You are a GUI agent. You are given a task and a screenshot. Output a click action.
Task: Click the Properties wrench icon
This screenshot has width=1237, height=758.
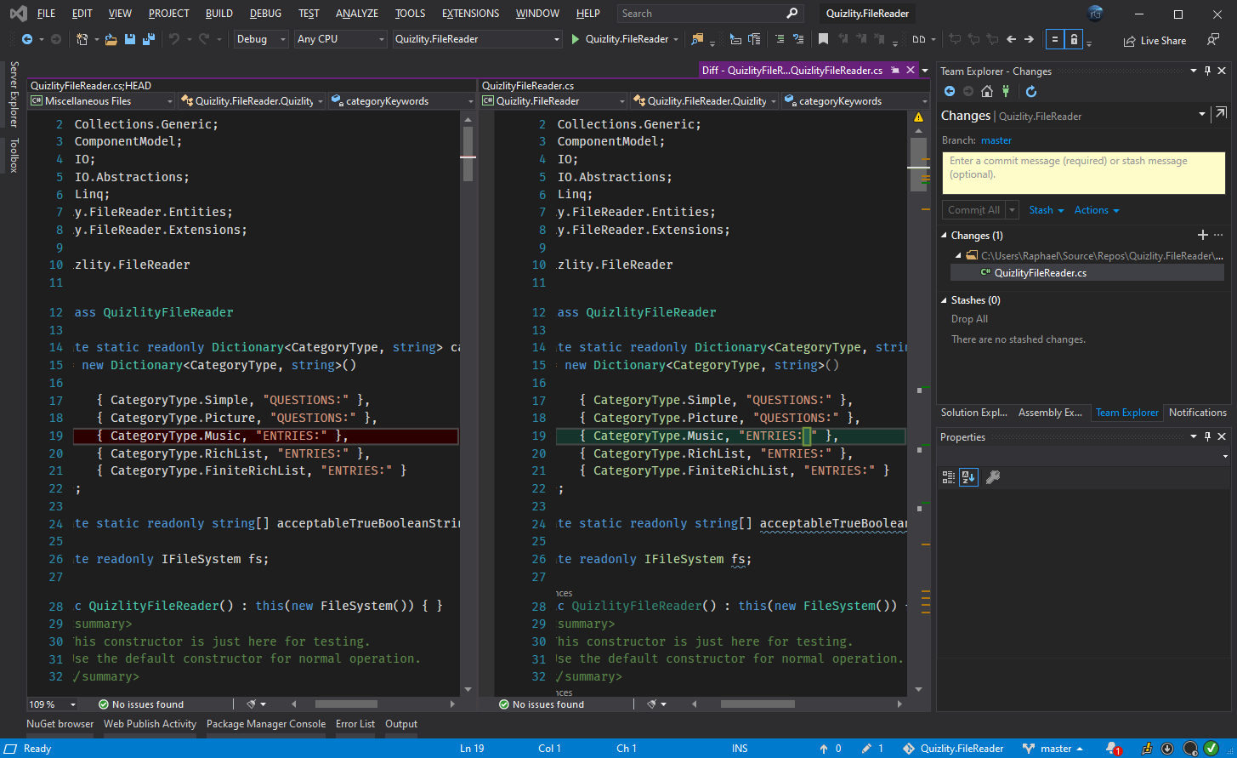point(992,477)
